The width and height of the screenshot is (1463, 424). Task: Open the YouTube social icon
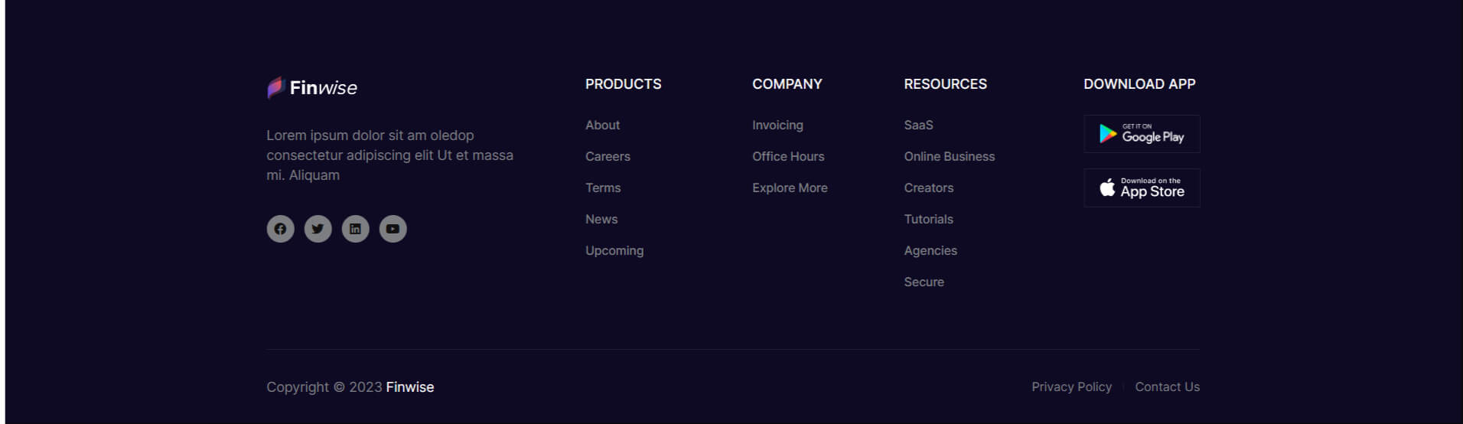[393, 229]
